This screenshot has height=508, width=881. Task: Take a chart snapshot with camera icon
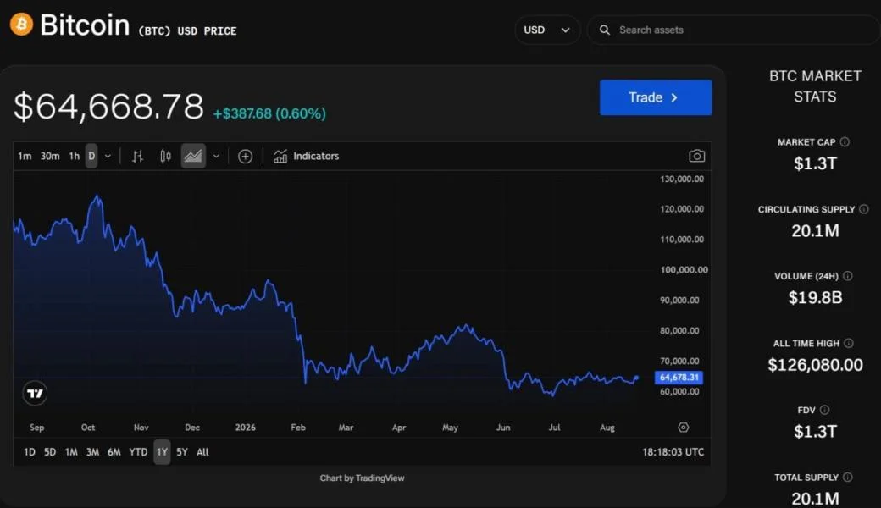pos(696,156)
